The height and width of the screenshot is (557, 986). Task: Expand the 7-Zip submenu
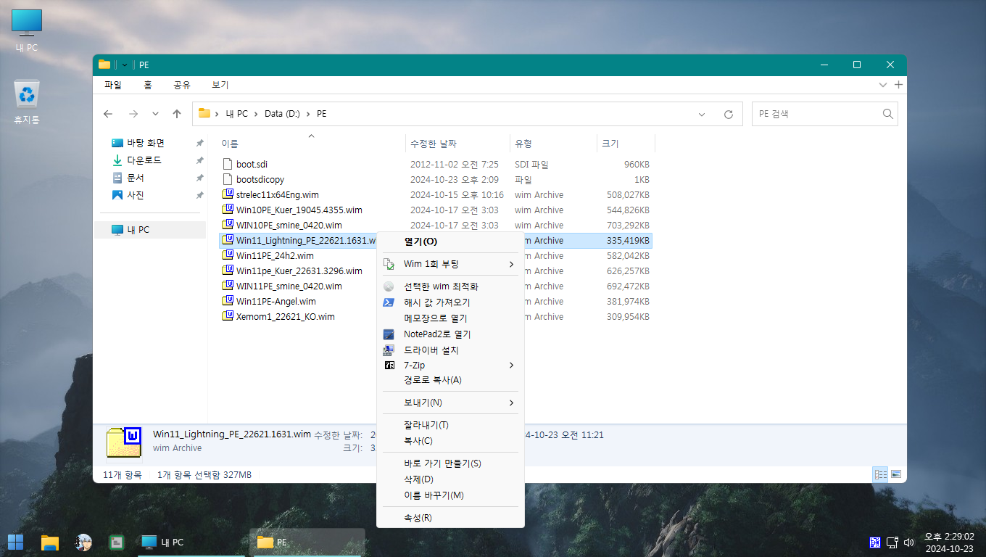click(450, 366)
